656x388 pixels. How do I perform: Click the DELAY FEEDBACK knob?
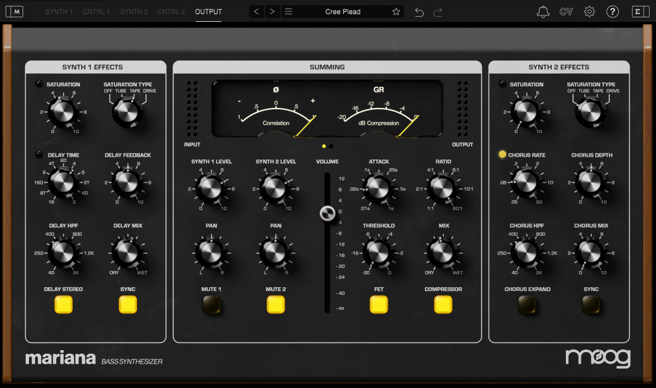(127, 182)
